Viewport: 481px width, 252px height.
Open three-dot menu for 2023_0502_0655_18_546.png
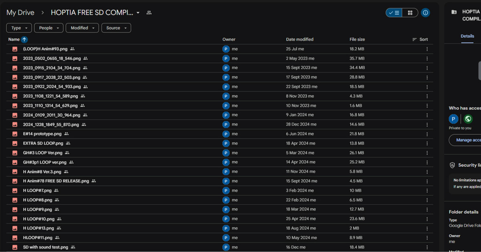coord(427,58)
